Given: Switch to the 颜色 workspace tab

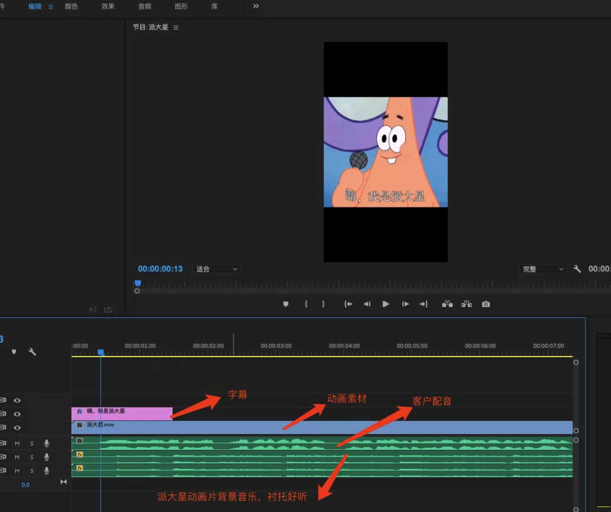Looking at the screenshot, I should 71,7.
